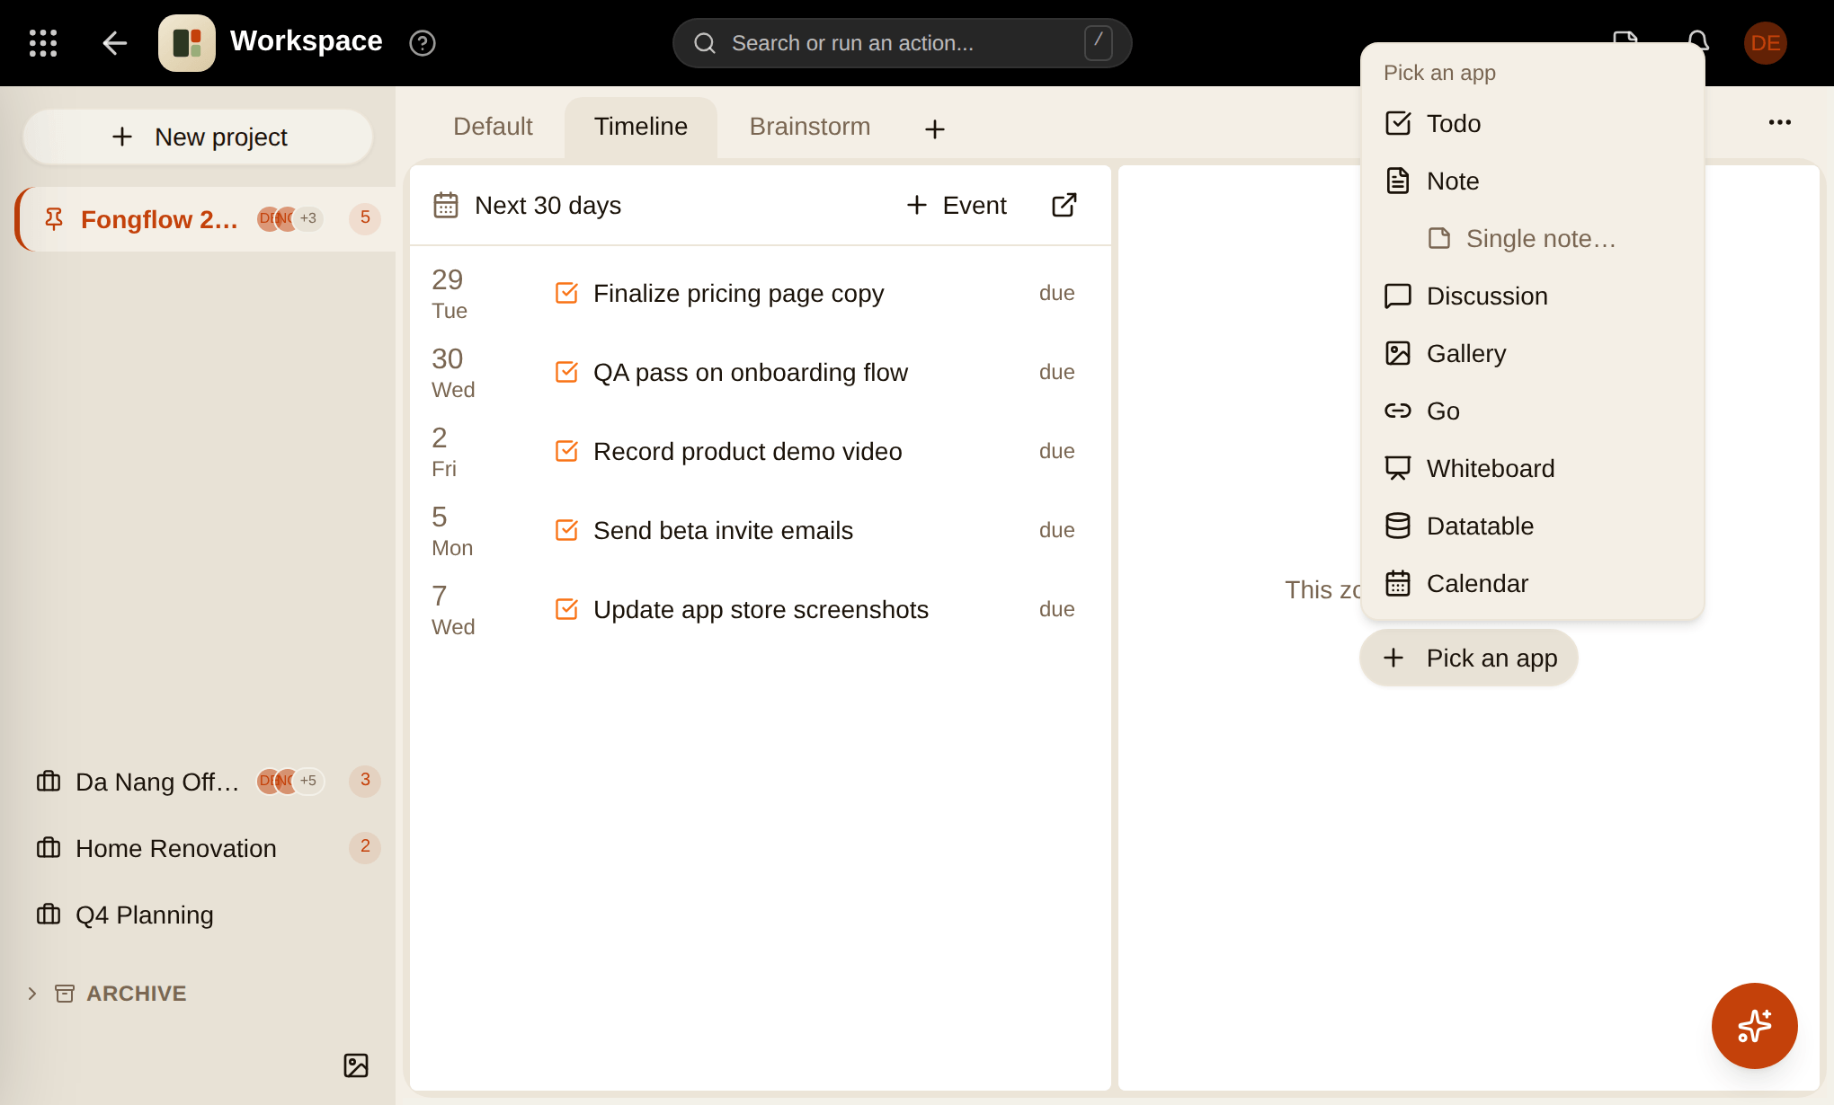Click member avatars on Da Nang Office
1834x1105 pixels.
coord(290,782)
